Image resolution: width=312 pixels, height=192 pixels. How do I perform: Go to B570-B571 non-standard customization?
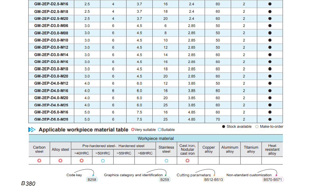click(273, 180)
